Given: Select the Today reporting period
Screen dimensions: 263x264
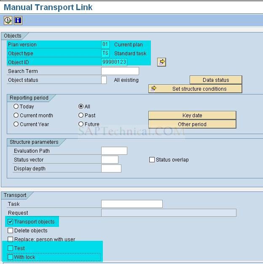Looking at the screenshot, I should pyautogui.click(x=16, y=106).
